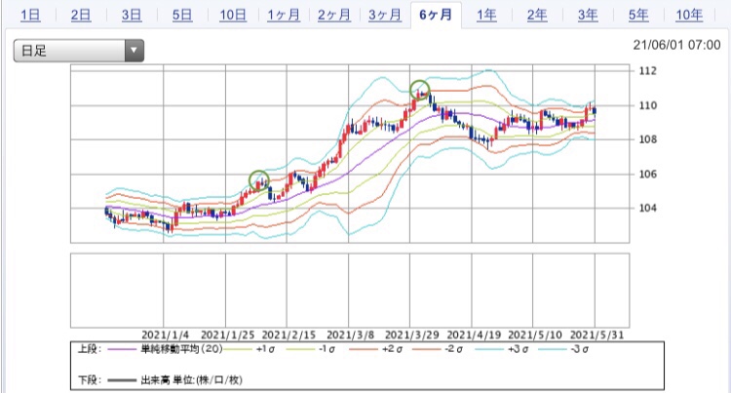Viewport: 731px width, 393px height.
Task: Click the 108 price axis label
Action: [x=647, y=139]
